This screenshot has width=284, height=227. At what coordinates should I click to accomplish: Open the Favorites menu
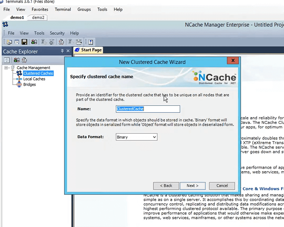(40, 9)
